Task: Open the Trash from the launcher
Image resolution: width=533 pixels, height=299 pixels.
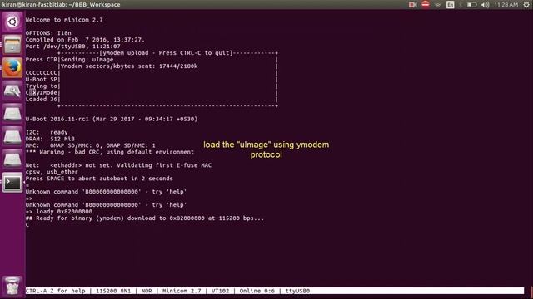Action: coord(12,286)
